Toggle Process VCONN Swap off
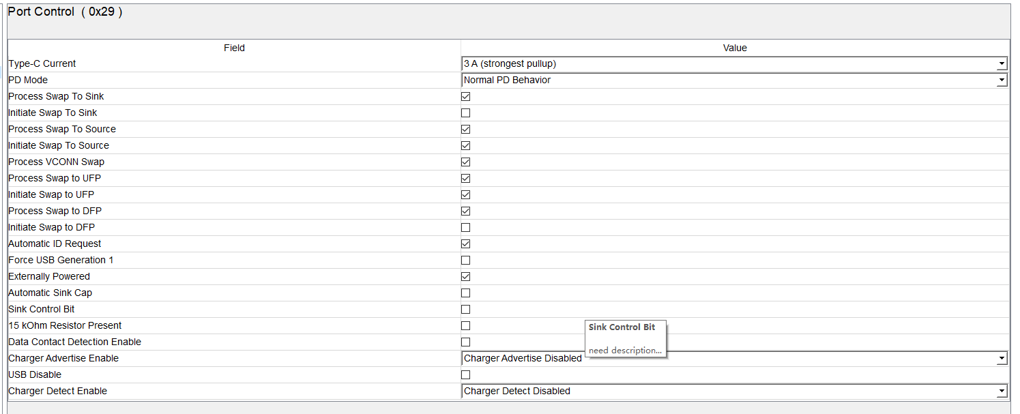The image size is (1020, 414). coord(465,162)
